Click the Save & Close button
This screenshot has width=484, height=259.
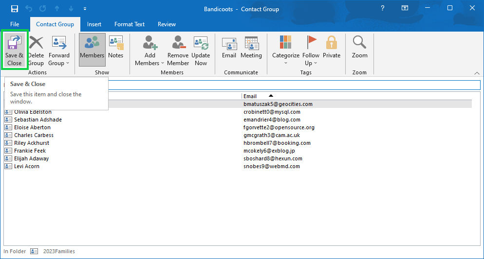click(x=15, y=50)
